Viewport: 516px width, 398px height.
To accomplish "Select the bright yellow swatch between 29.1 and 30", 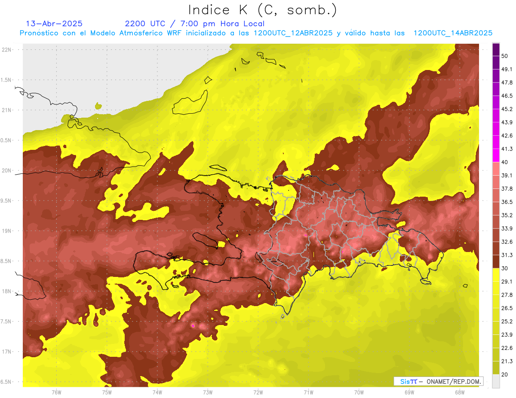I will click(x=496, y=275).
